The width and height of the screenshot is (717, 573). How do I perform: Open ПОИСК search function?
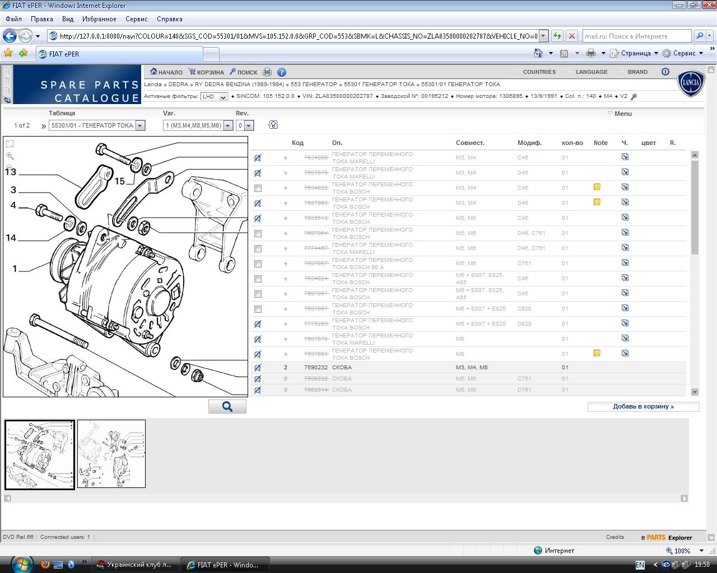[243, 72]
